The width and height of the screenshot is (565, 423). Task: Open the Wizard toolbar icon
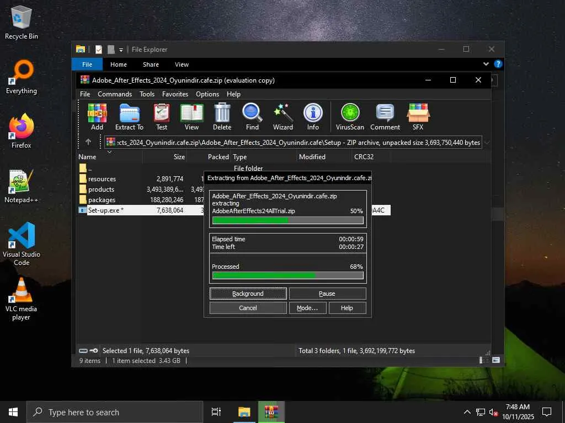(283, 117)
